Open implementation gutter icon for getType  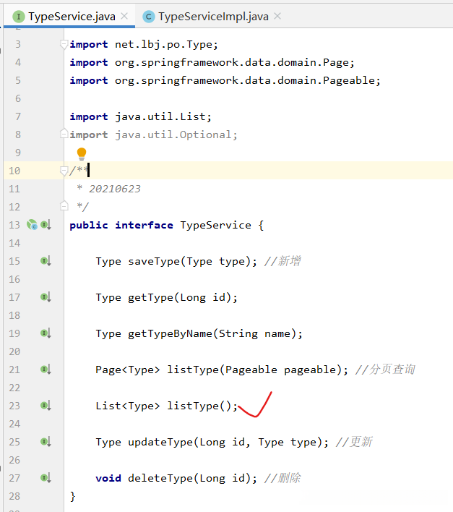click(46, 297)
